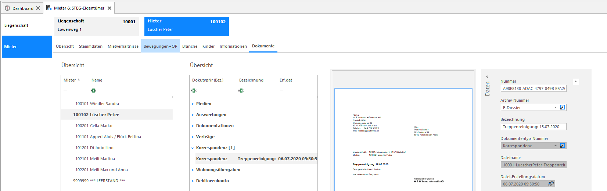This screenshot has height=191, width=607.
Task: Open the Informationen tab
Action: 233,46
